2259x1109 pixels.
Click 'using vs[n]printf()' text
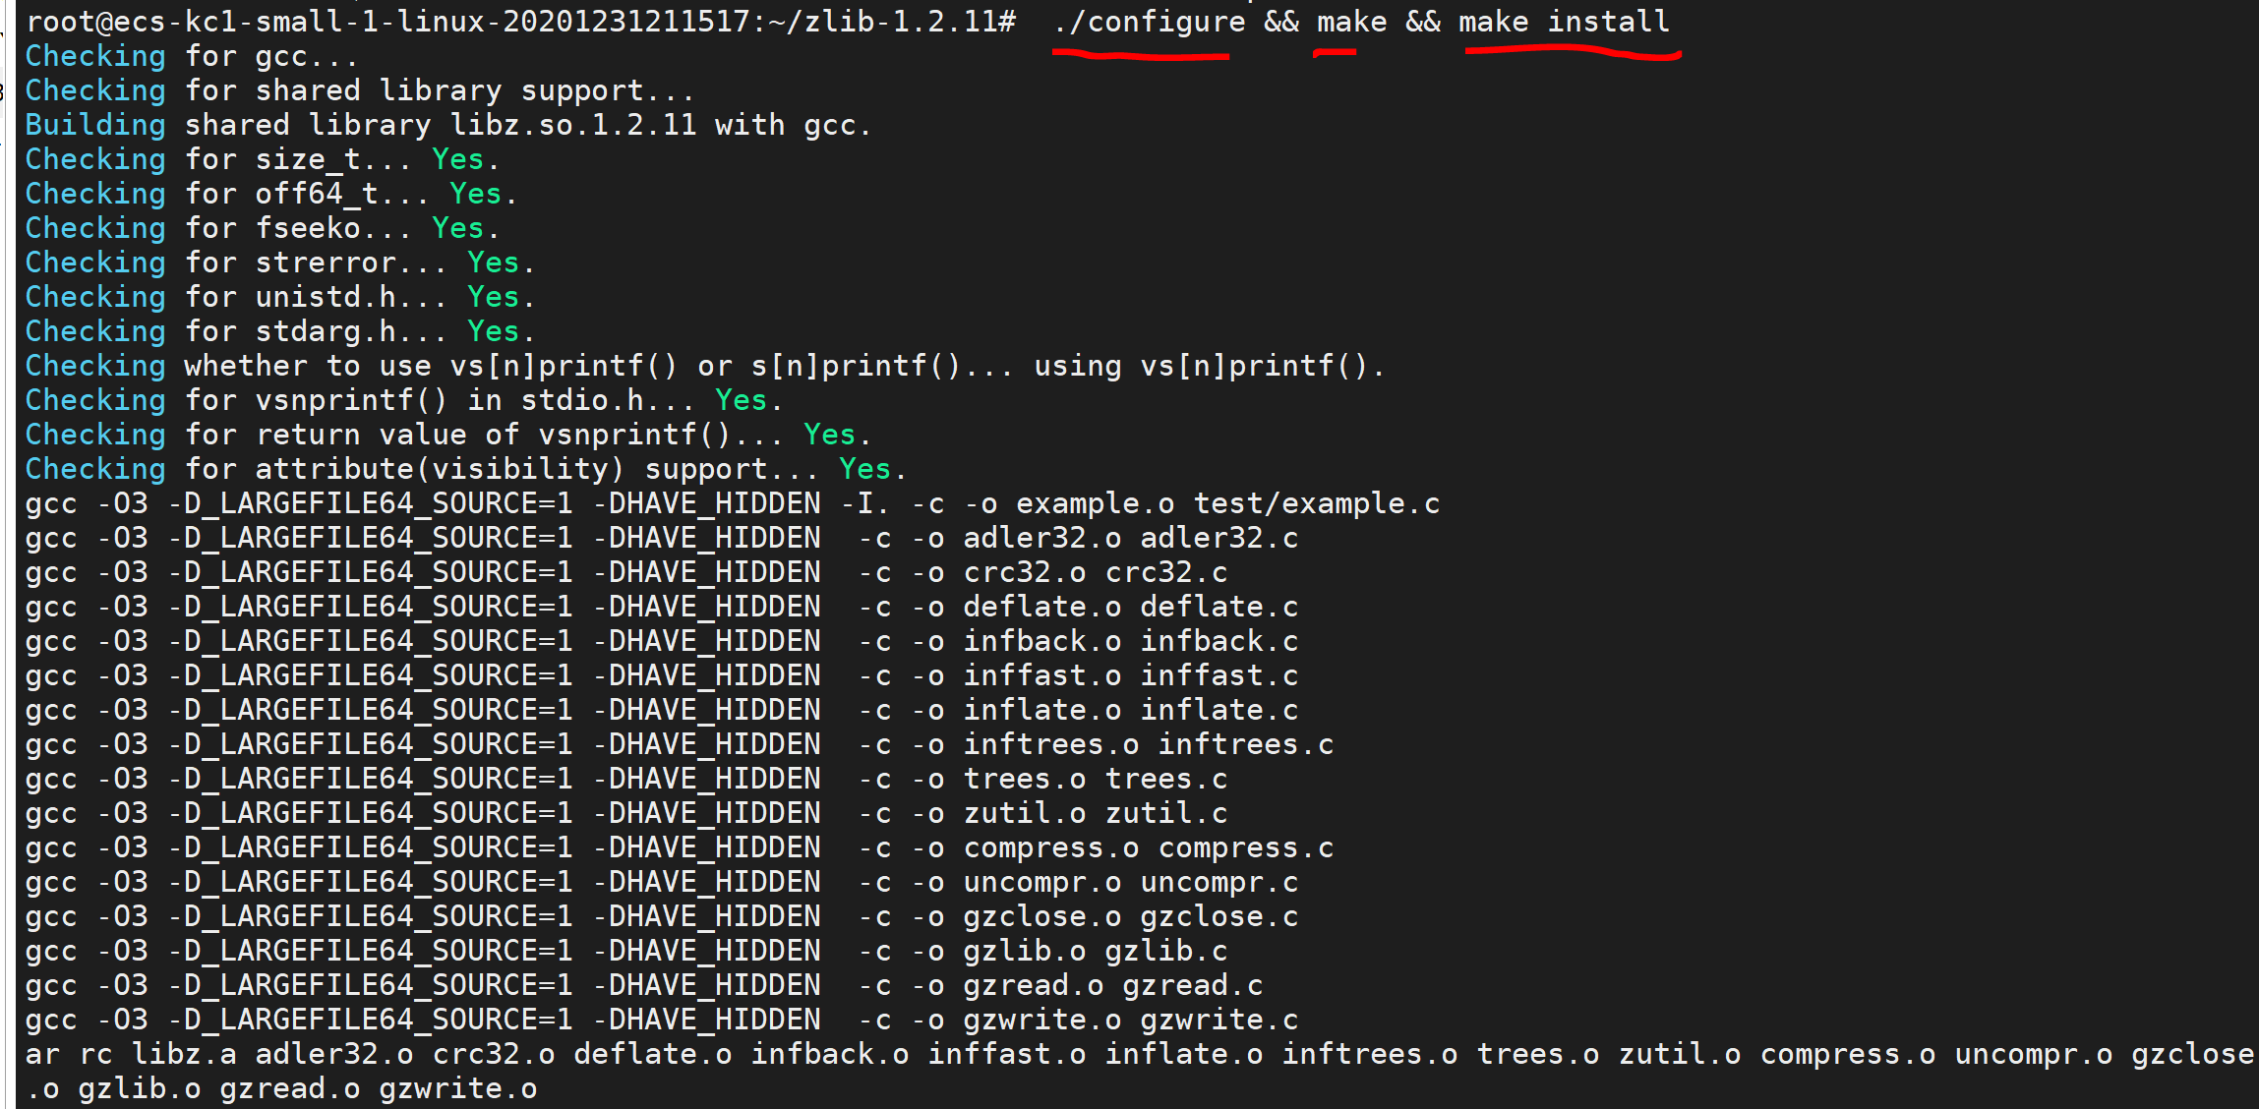[x=1208, y=366]
